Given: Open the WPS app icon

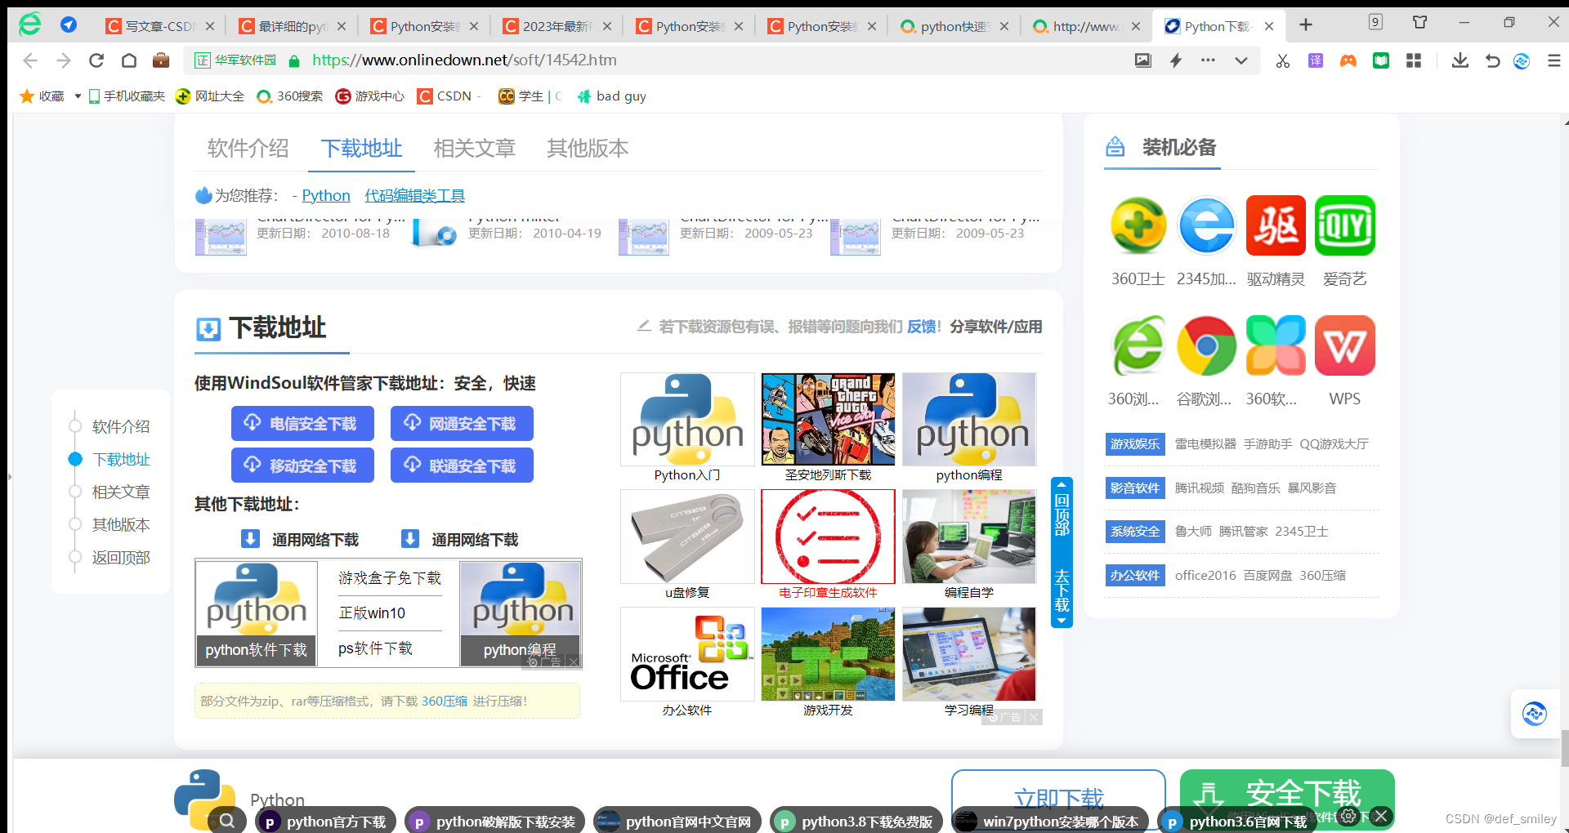Looking at the screenshot, I should pos(1345,345).
